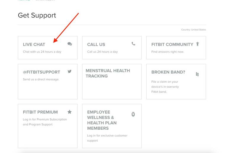Image resolution: width=244 pixels, height=153 pixels.
Task: Open the FITBIT COMMUNITY heading
Action: pos(172,44)
